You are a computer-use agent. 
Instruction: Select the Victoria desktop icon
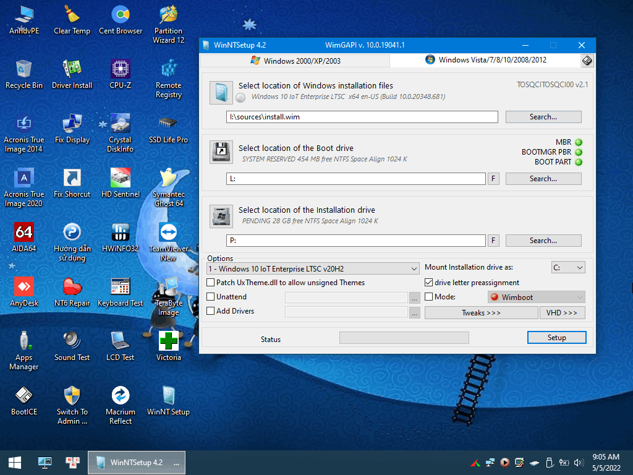tap(168, 346)
